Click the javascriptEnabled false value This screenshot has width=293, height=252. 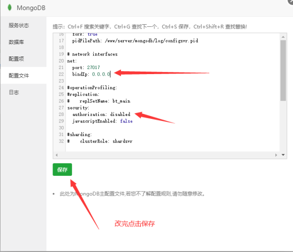click(126, 121)
